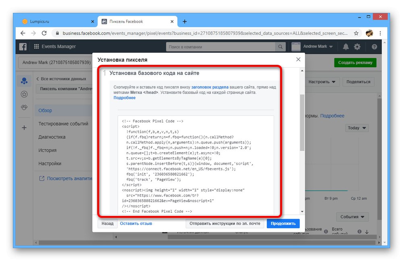Click the Оставить отзыв link
Viewport: 403px width, 261px height.
coord(136,224)
